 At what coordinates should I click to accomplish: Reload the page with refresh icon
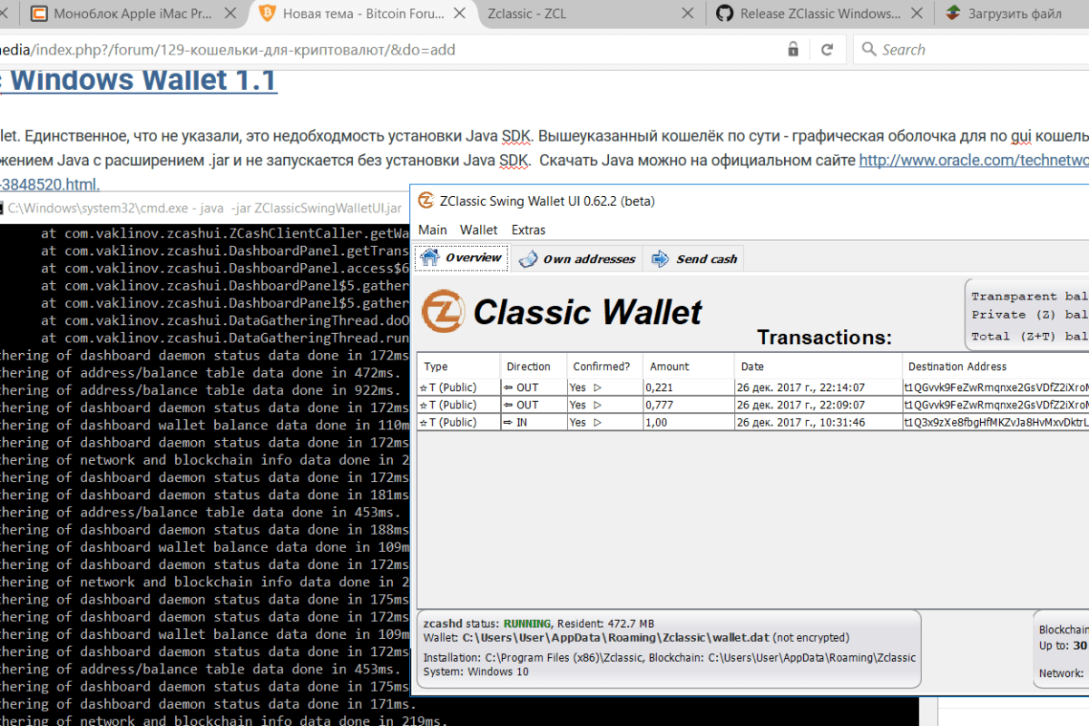pos(827,49)
